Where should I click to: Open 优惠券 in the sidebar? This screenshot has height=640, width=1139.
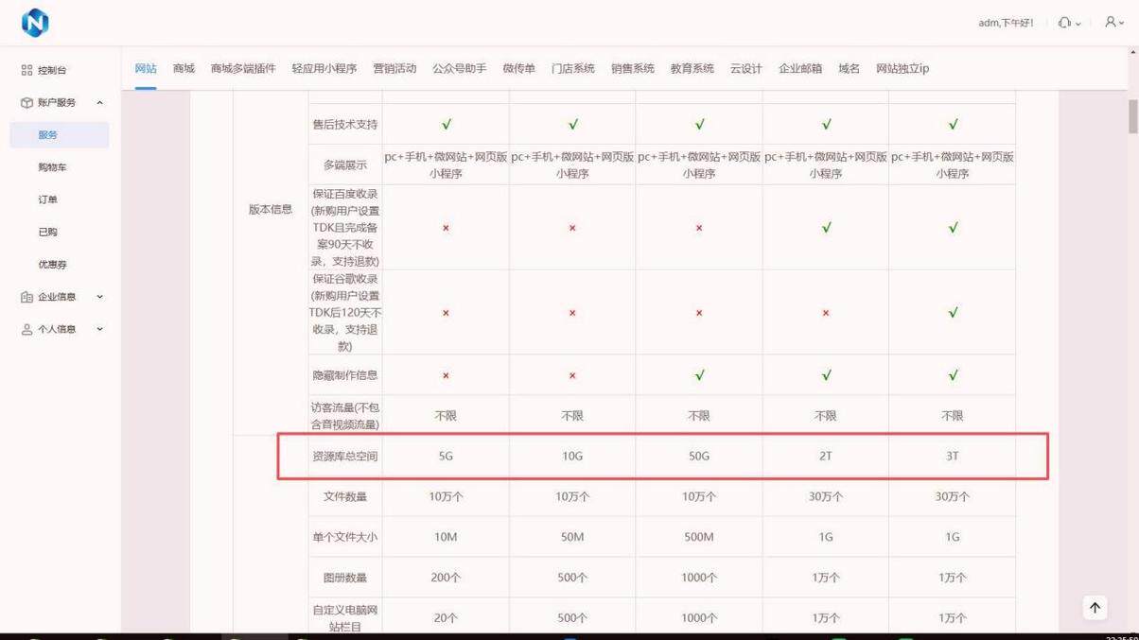click(52, 265)
